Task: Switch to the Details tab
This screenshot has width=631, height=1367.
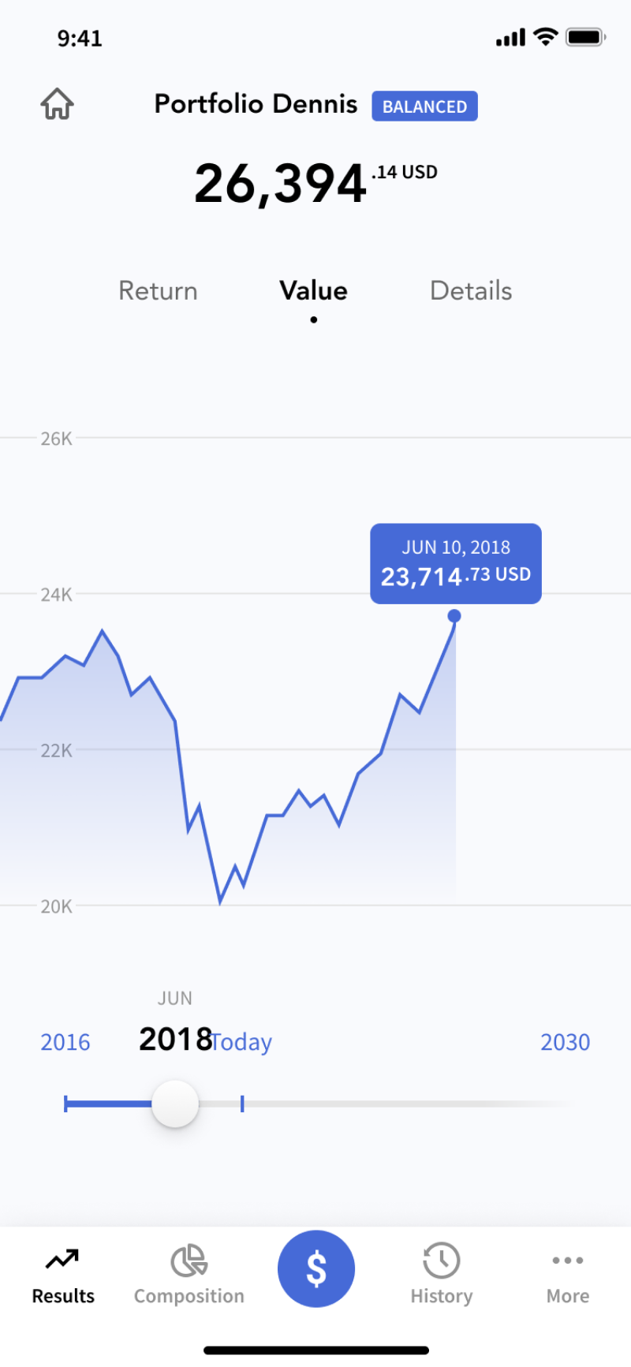Action: [471, 291]
